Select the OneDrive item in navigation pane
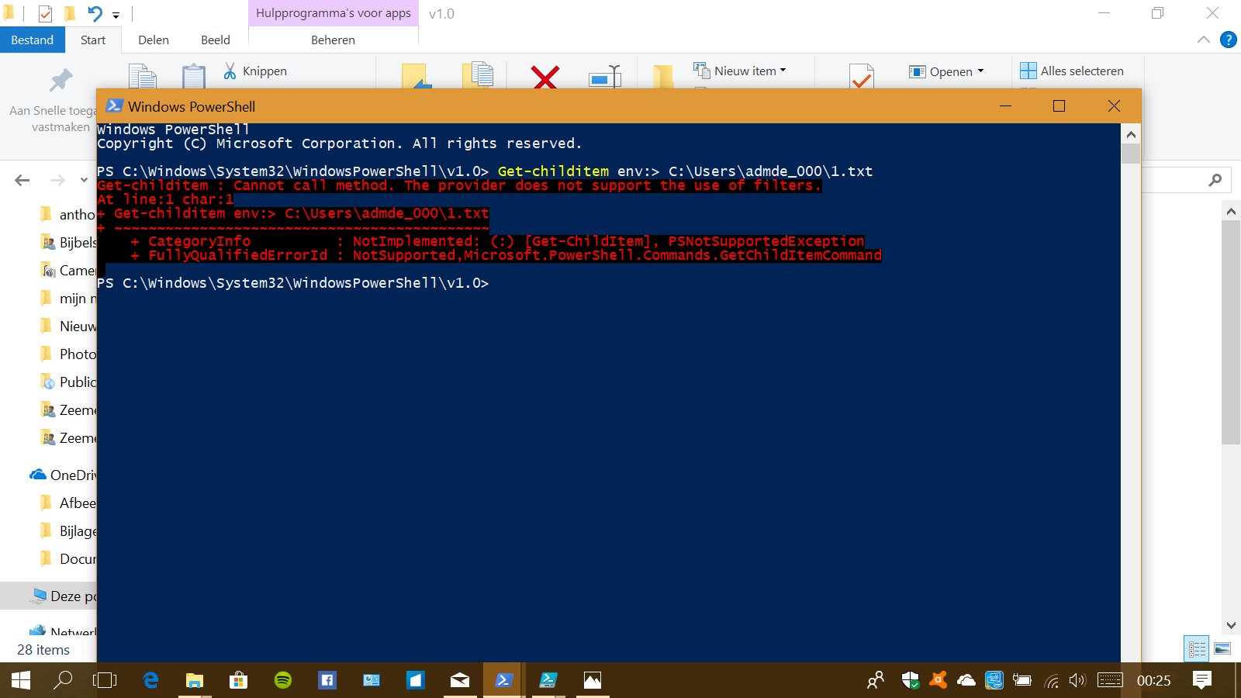Viewport: 1241px width, 698px height. [62, 475]
